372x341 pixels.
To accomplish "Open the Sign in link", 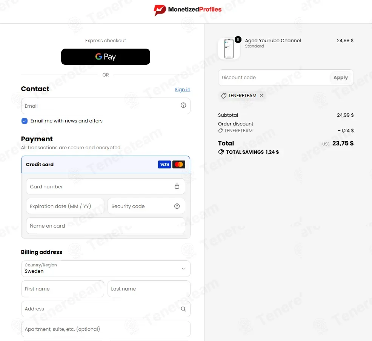I will point(182,90).
